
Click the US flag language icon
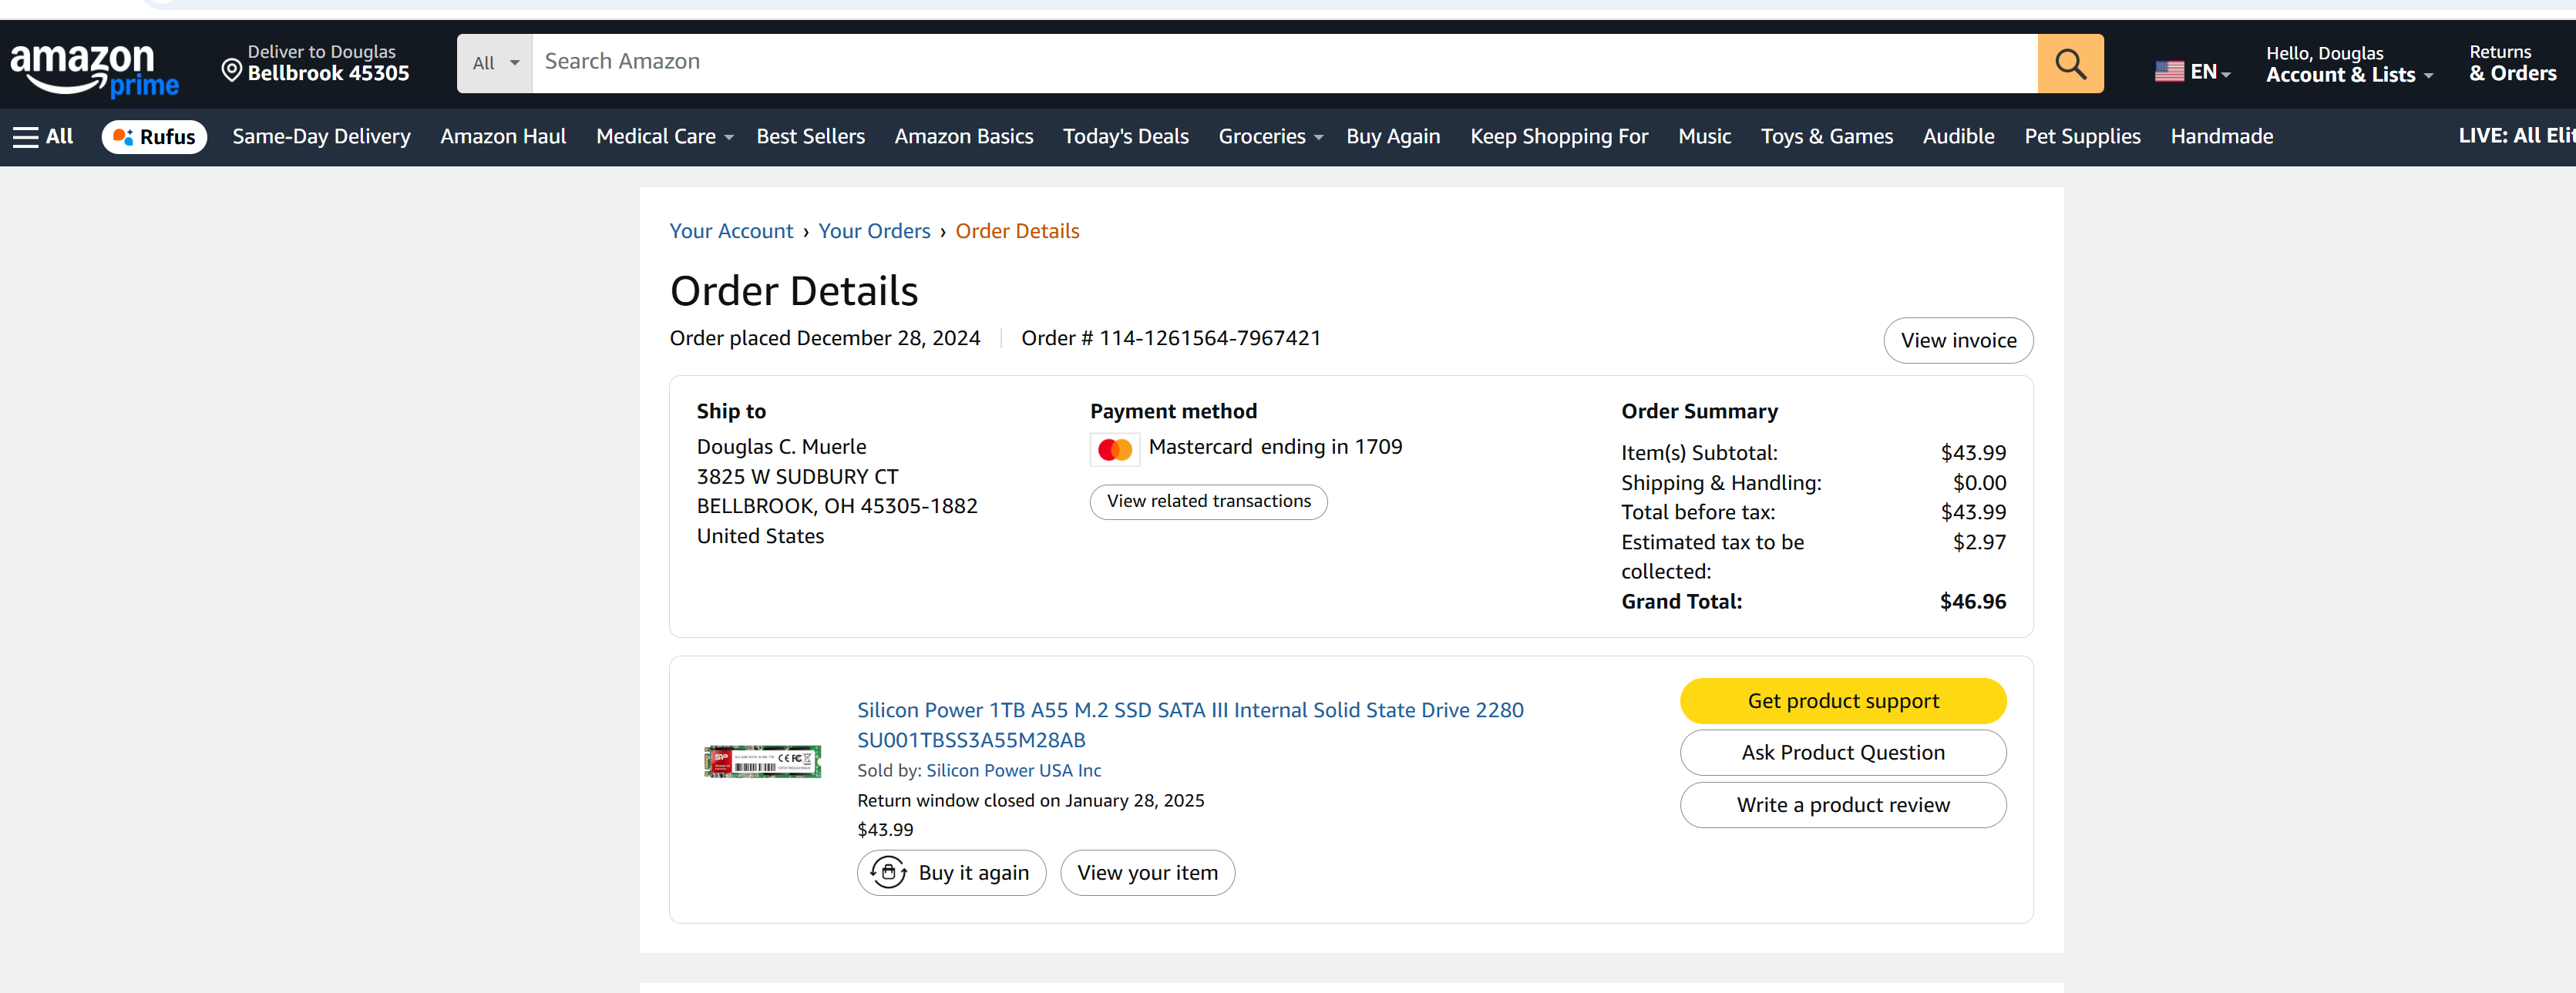tap(2168, 72)
